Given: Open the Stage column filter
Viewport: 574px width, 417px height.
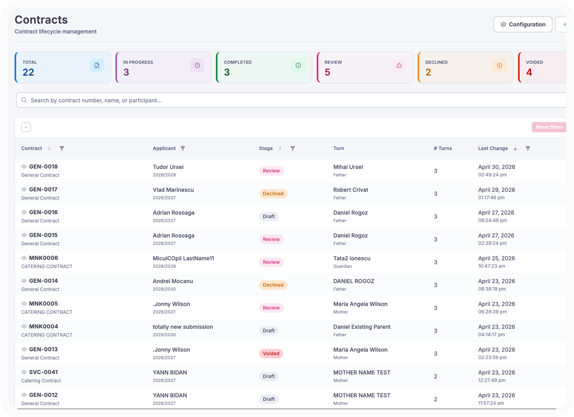Looking at the screenshot, I should 293,148.
